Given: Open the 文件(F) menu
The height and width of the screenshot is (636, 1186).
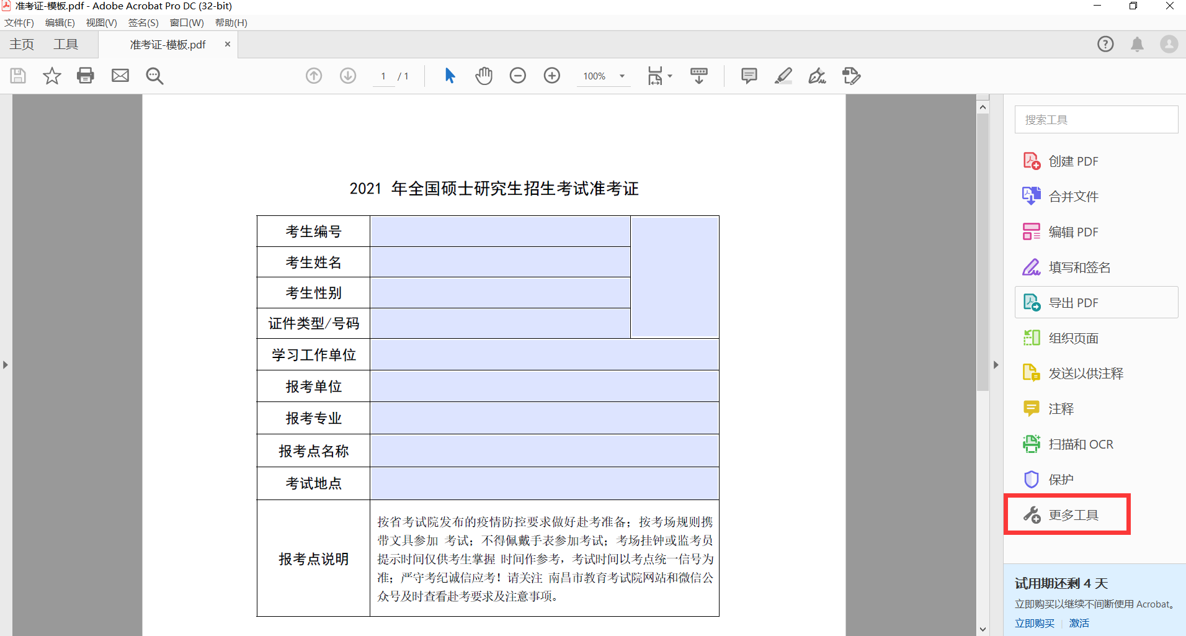Looking at the screenshot, I should point(19,23).
